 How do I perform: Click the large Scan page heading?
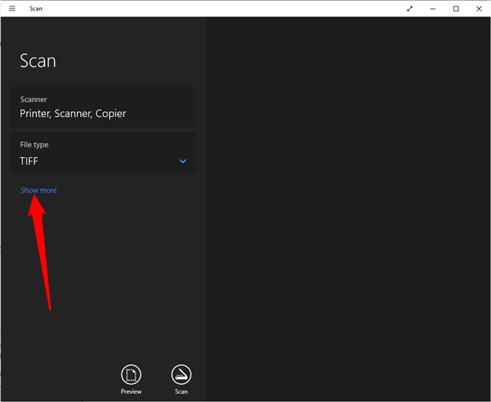pos(38,61)
